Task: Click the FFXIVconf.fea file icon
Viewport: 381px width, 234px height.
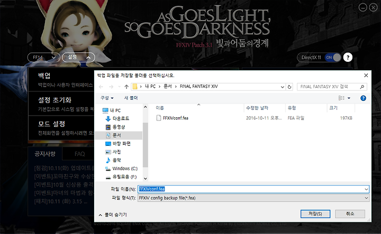Action: [x=159, y=118]
